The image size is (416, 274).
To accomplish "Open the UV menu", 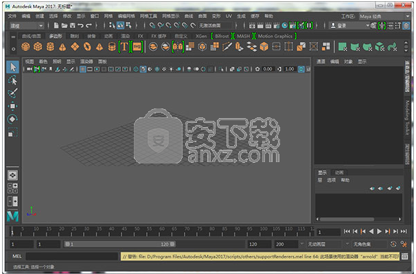I will click(x=229, y=16).
